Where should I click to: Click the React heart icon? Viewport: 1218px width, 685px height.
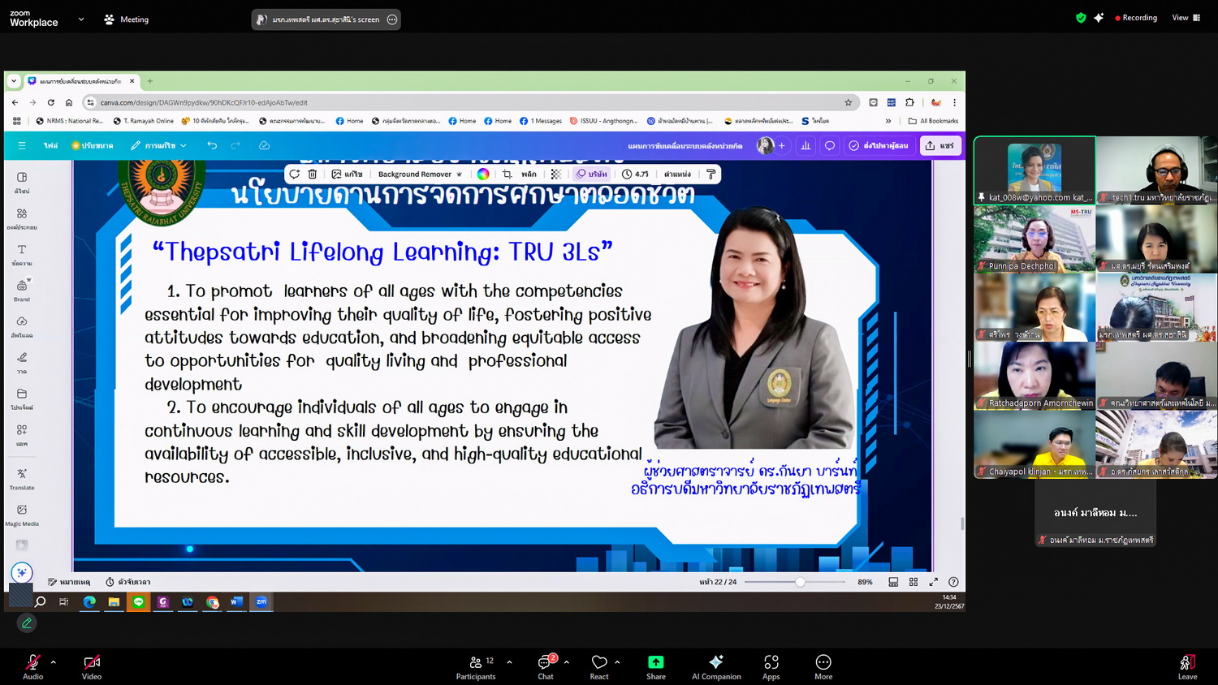(599, 662)
